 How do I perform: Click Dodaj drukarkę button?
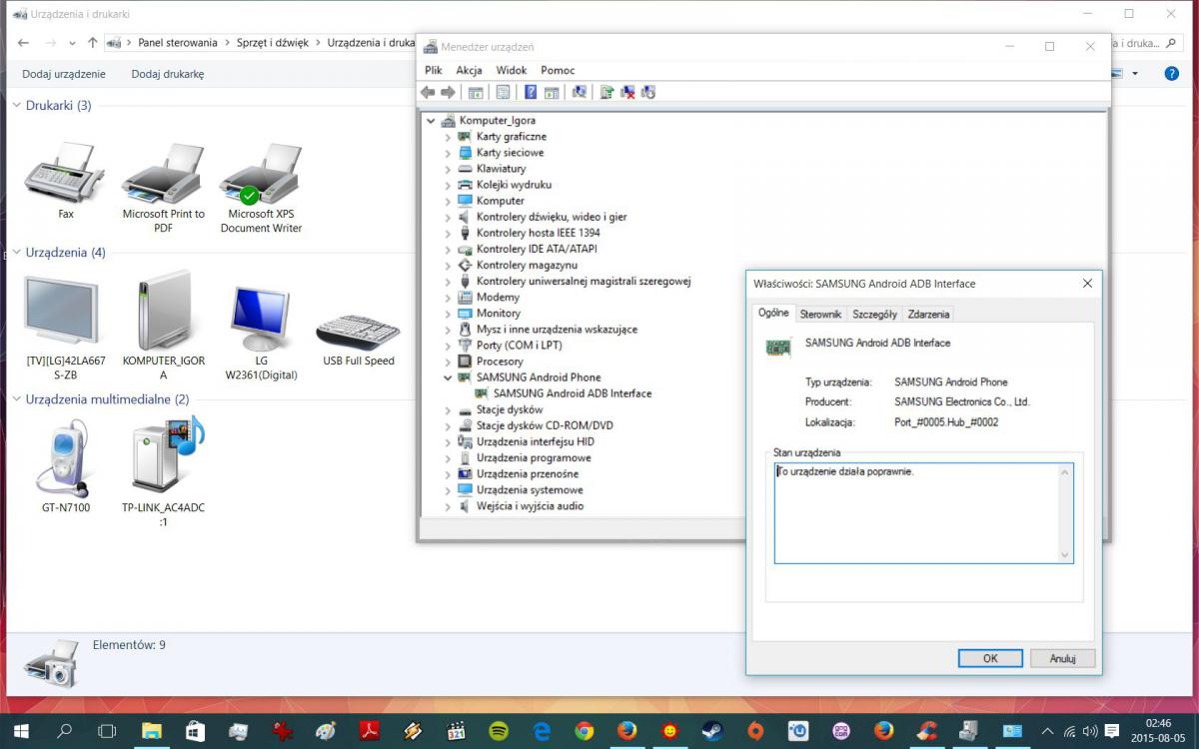pyautogui.click(x=168, y=74)
